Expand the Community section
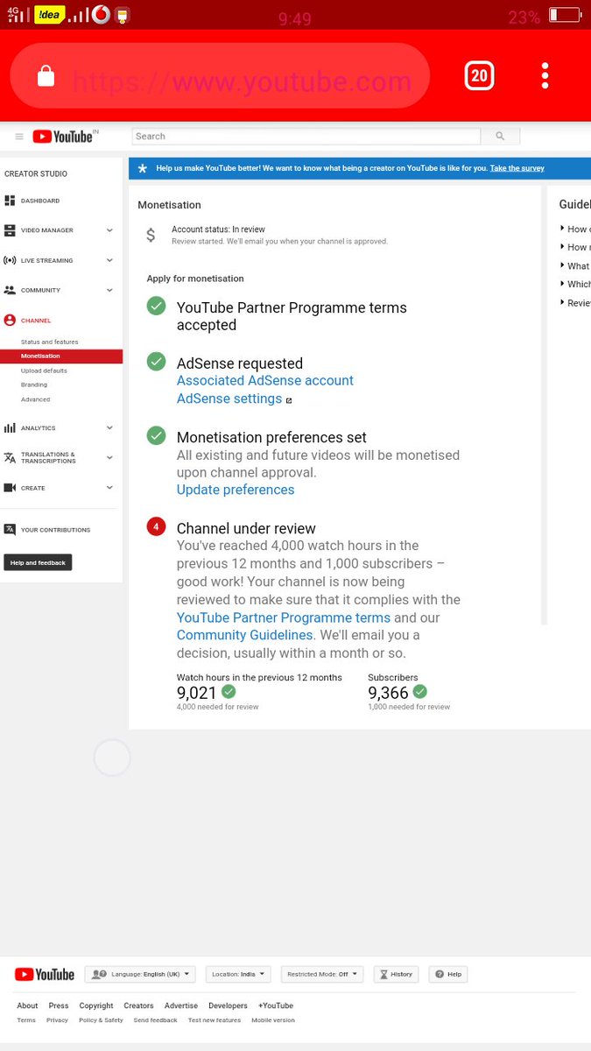 [x=109, y=290]
